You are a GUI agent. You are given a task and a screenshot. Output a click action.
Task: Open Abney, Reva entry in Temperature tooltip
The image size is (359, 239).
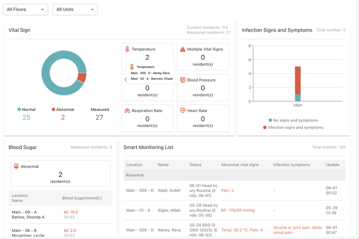click(150, 73)
